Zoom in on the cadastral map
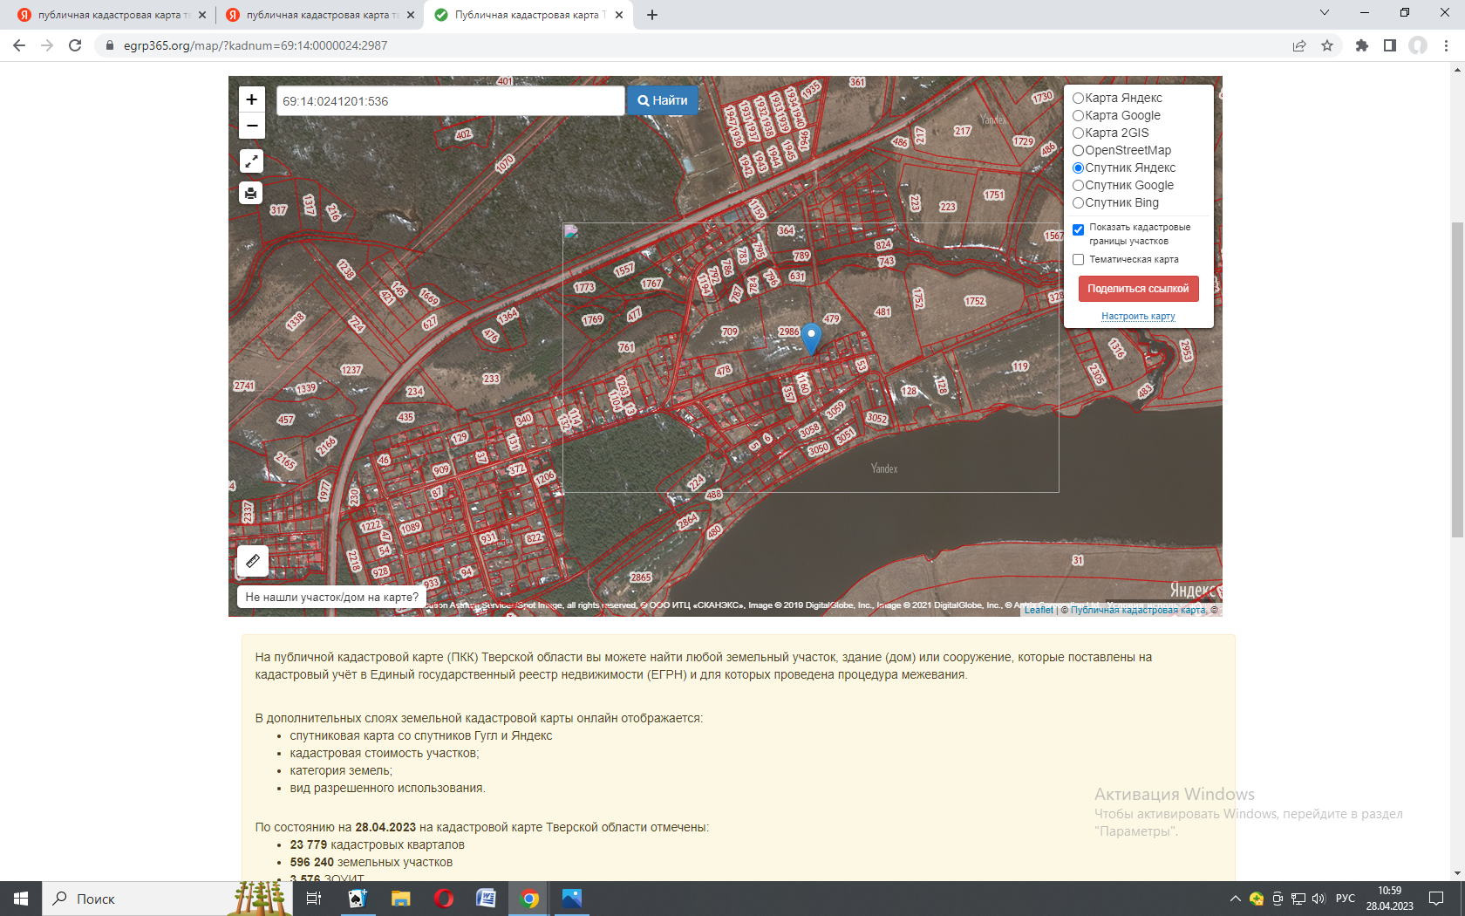Viewport: 1465px width, 916px height. click(251, 99)
